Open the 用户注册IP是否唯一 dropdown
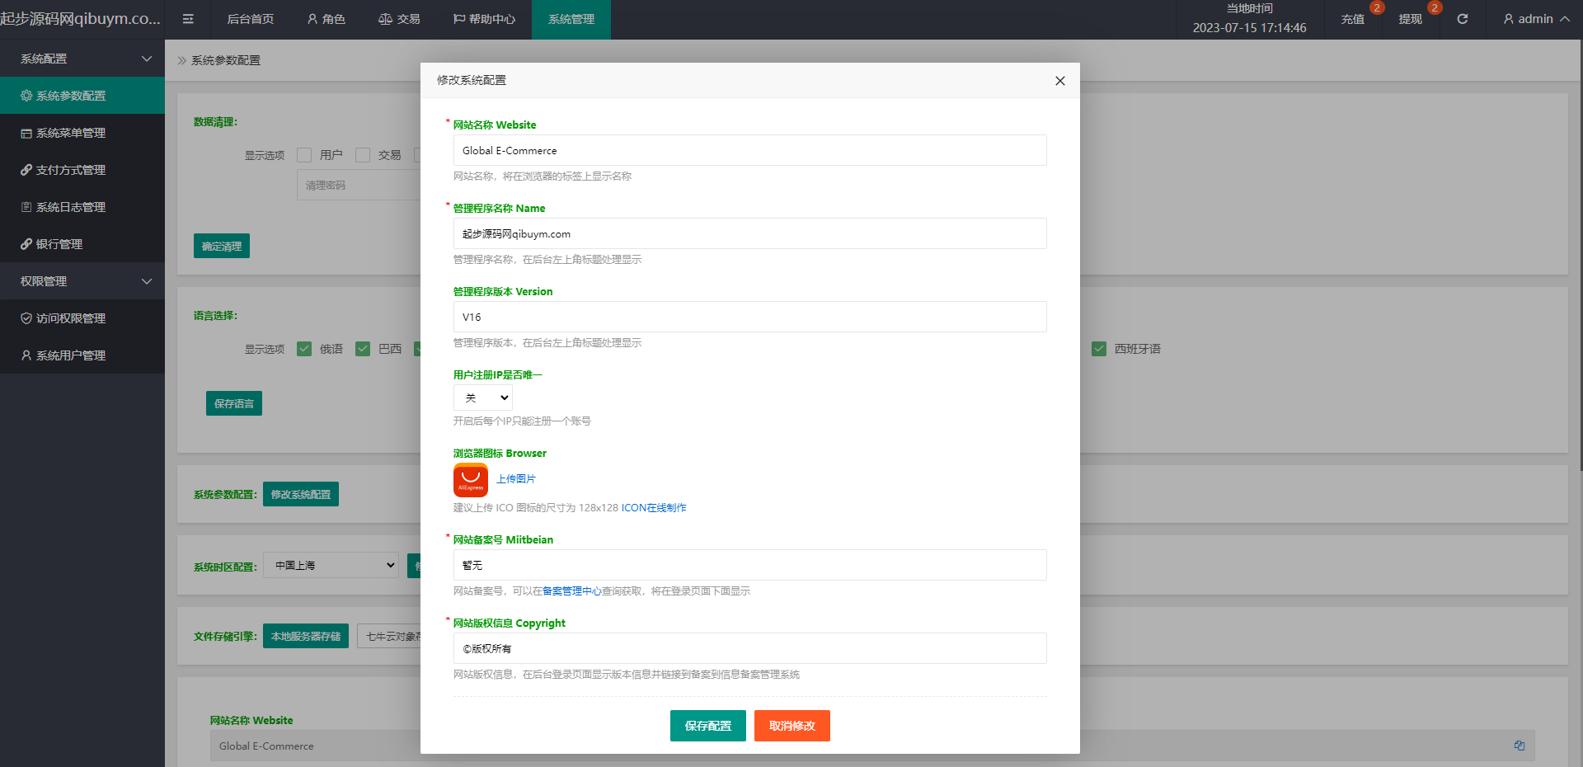Image resolution: width=1583 pixels, height=767 pixels. pyautogui.click(x=483, y=398)
